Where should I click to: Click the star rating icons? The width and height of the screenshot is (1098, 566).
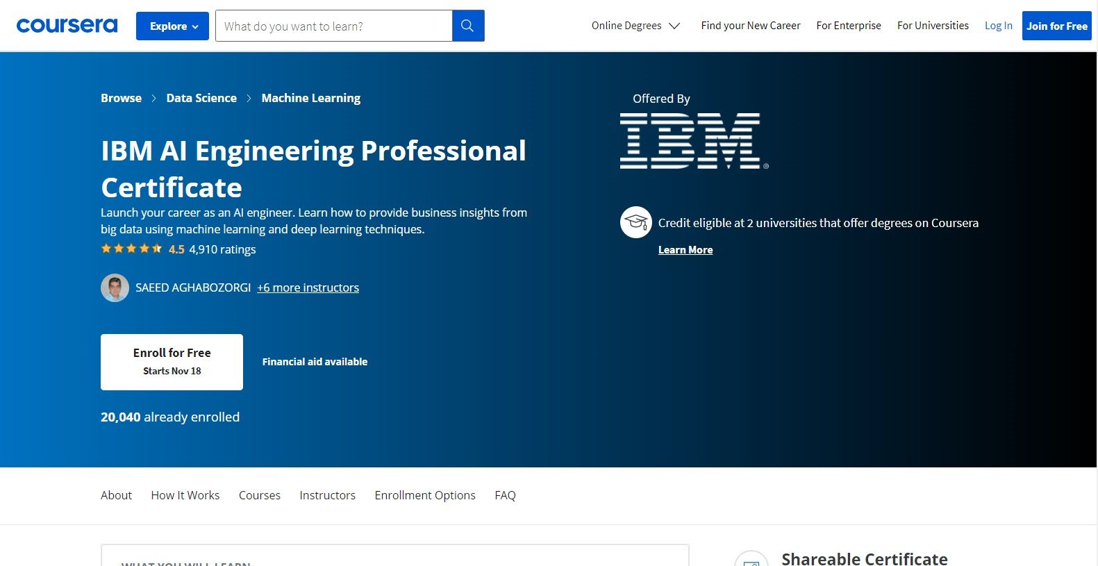[131, 249]
